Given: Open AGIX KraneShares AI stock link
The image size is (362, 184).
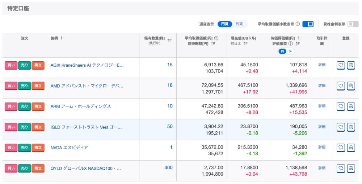Looking at the screenshot, I should [x=87, y=65].
